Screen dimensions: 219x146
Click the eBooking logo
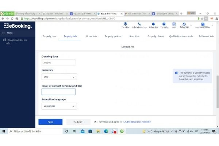(x=18, y=26)
